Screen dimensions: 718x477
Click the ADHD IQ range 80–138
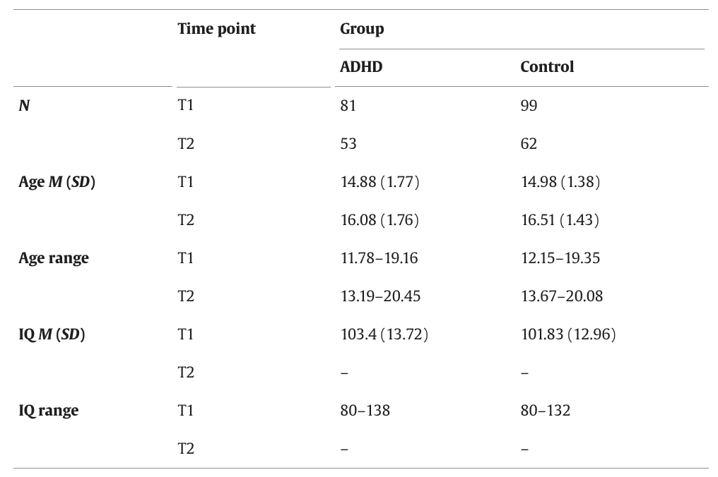tap(365, 411)
